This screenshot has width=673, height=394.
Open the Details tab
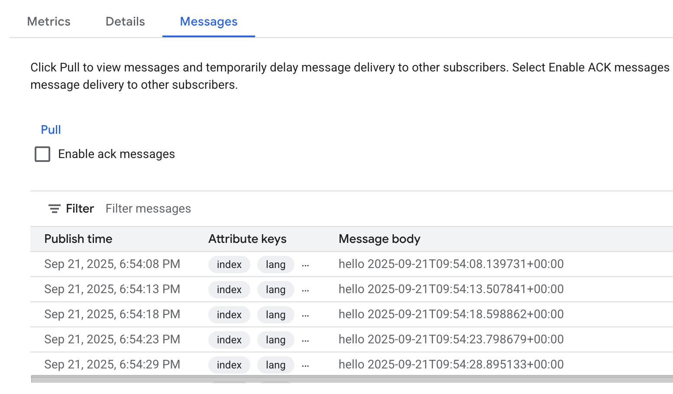coord(125,22)
